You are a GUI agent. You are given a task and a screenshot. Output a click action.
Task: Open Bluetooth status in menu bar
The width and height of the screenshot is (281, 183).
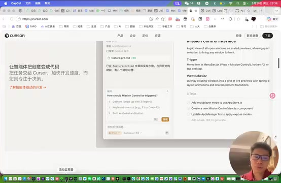tap(215, 3)
